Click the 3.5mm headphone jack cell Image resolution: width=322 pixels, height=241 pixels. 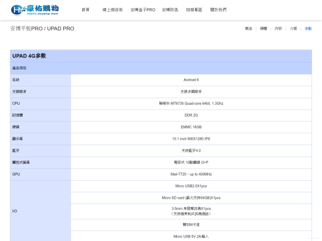tap(191, 211)
